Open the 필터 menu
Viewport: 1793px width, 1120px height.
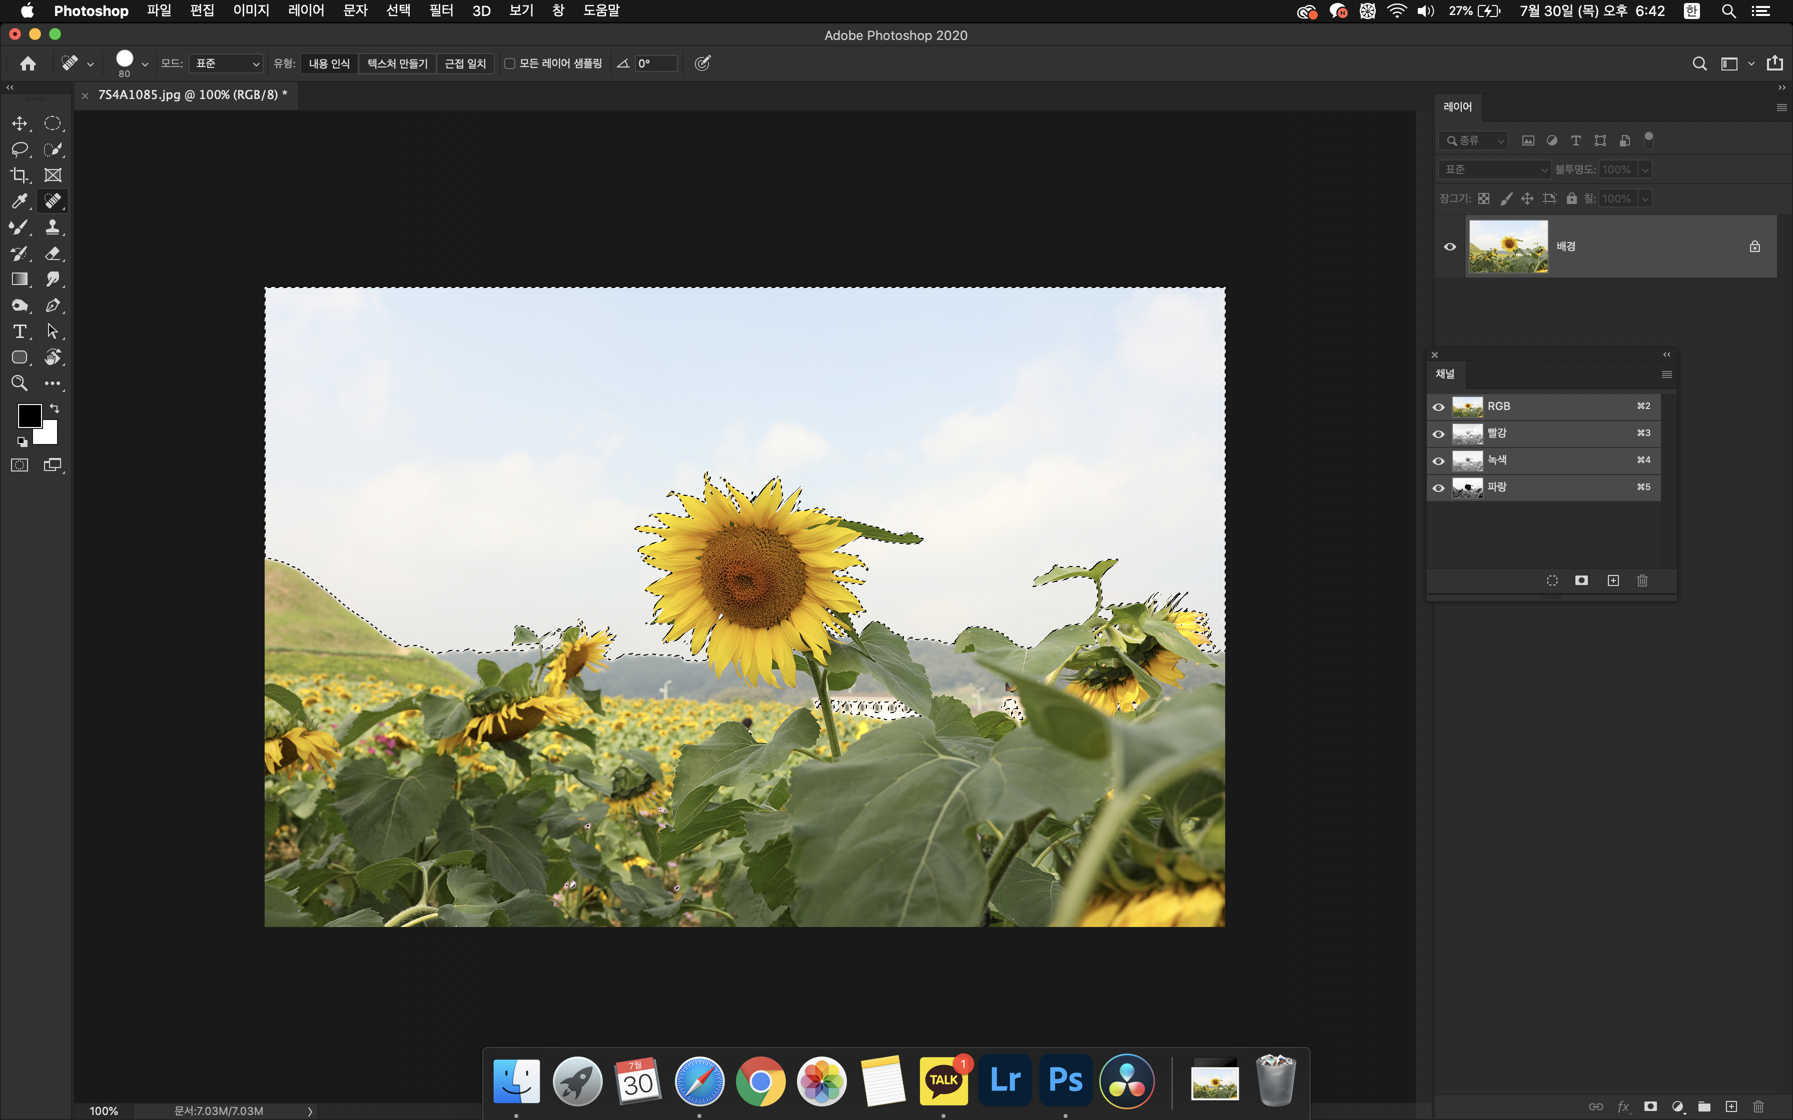point(441,11)
